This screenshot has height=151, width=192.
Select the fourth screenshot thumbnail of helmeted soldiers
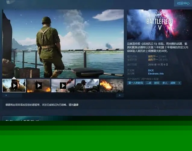pyautogui.click(x=87, y=86)
